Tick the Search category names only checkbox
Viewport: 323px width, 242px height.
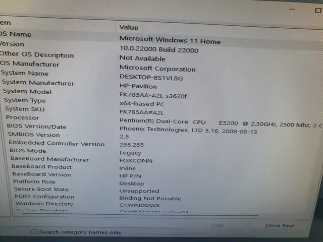[34, 232]
